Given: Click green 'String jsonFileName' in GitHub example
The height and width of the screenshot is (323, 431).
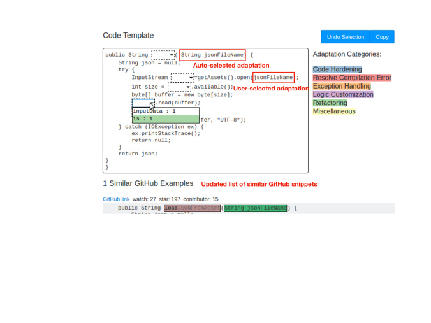Looking at the screenshot, I should [x=256, y=208].
